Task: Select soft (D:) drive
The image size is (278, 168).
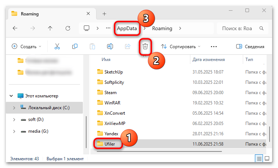Action: 36,119
